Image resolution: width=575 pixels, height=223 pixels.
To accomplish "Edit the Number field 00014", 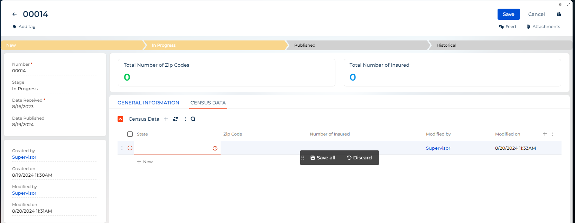I will point(55,71).
